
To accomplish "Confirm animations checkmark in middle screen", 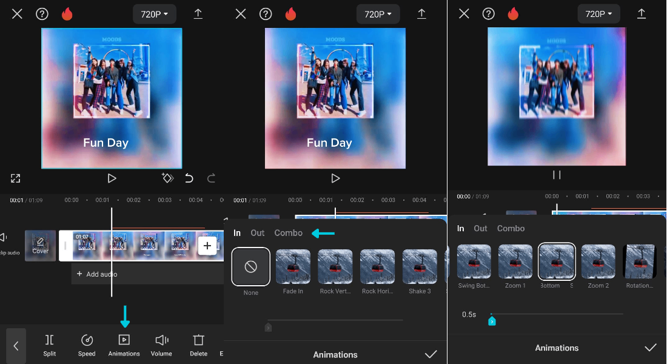I will point(431,354).
